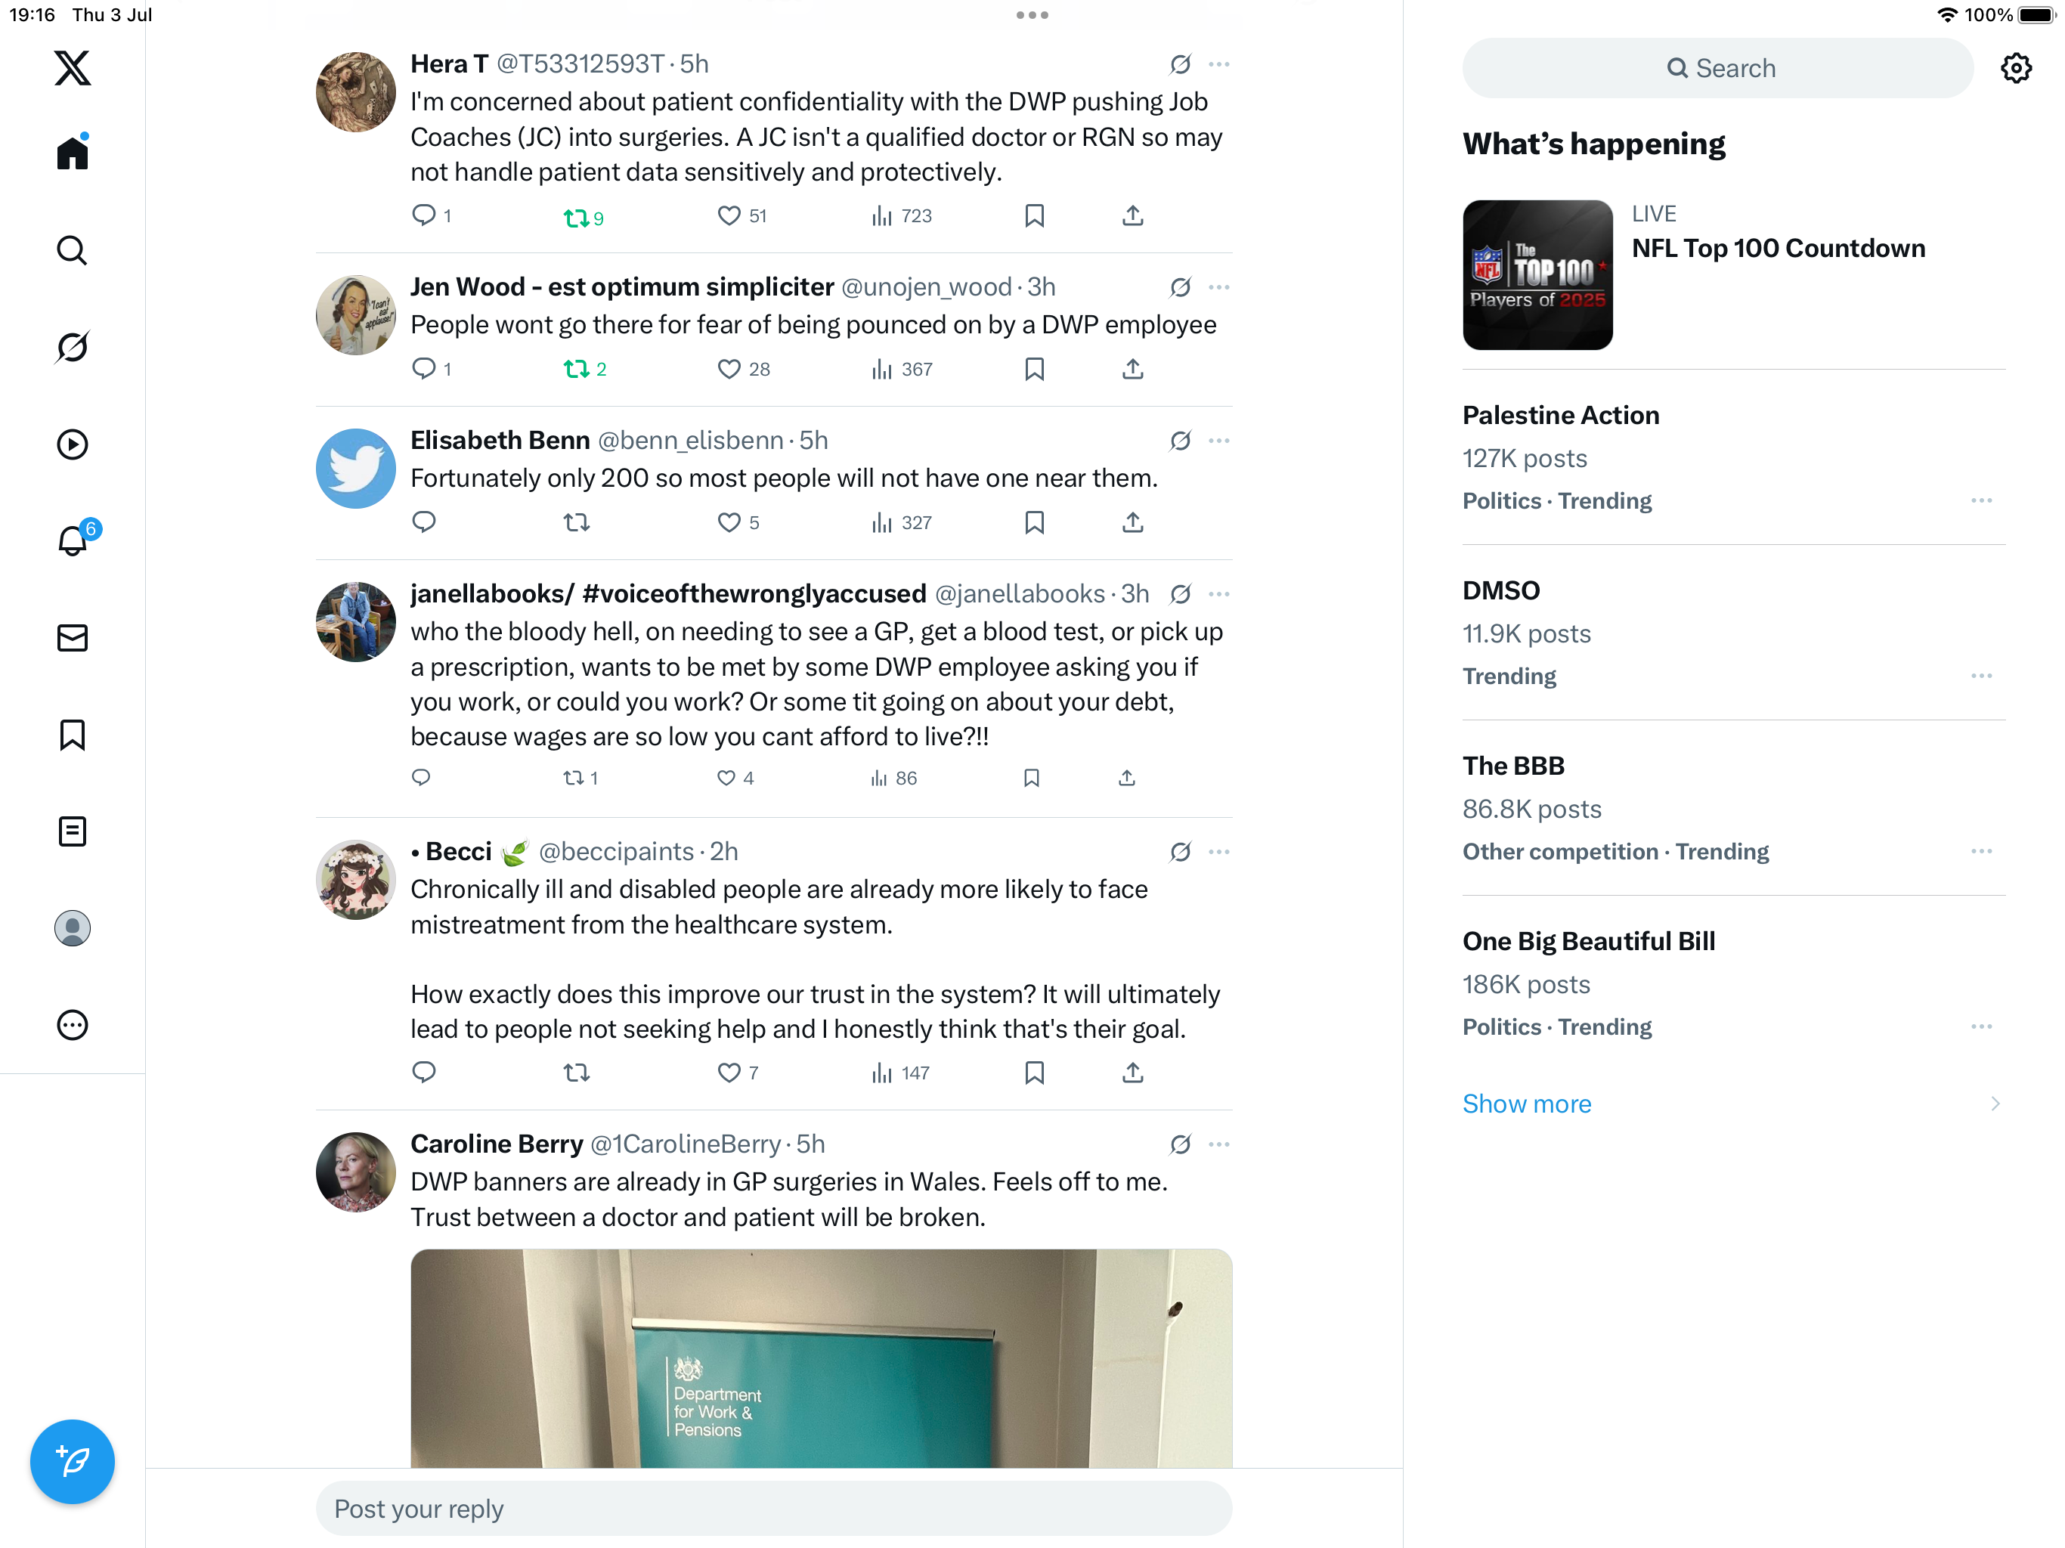Screen dimensions: 2065x1548
Task: Open the Grok icon in left sidebar
Action: (72, 348)
